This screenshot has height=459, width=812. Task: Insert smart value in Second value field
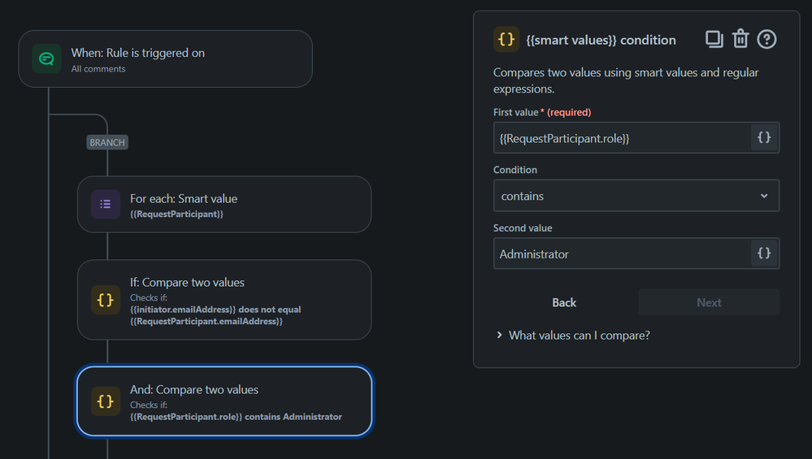click(764, 253)
